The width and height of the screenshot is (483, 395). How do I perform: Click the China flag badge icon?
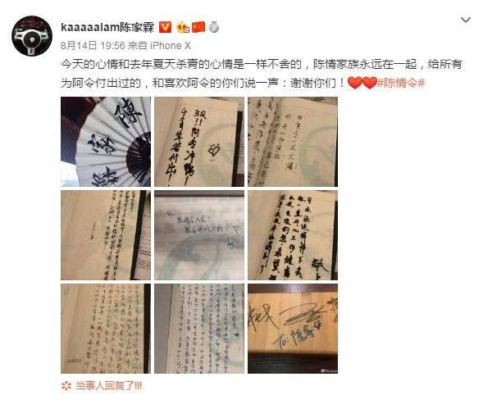(x=198, y=27)
